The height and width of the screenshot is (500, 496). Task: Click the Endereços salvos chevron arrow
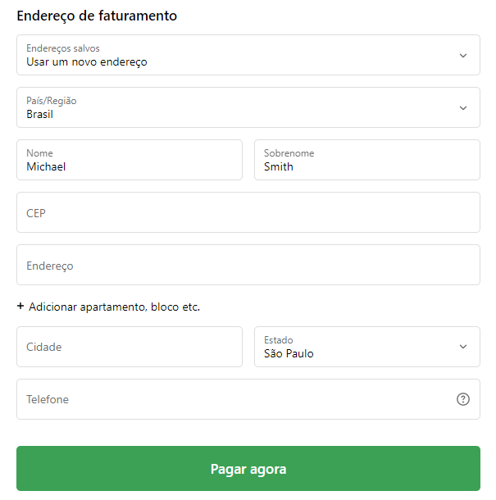463,56
